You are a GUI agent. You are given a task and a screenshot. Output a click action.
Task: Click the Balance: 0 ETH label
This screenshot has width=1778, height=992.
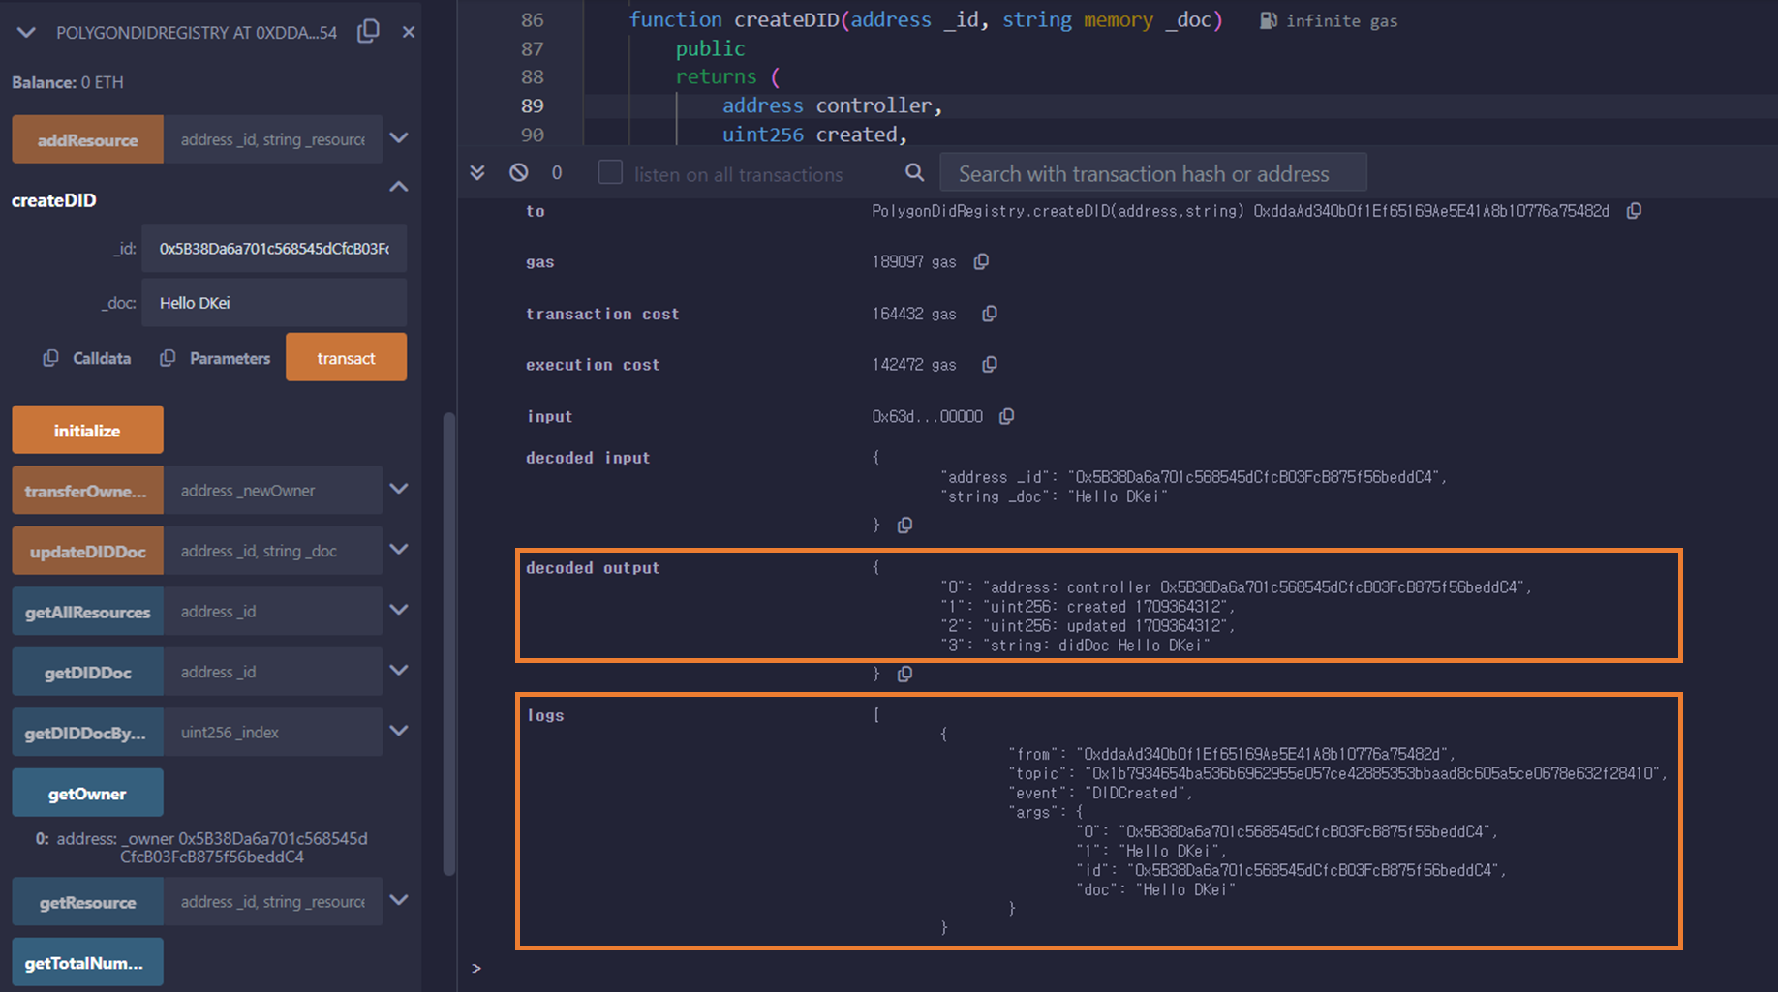(x=68, y=82)
